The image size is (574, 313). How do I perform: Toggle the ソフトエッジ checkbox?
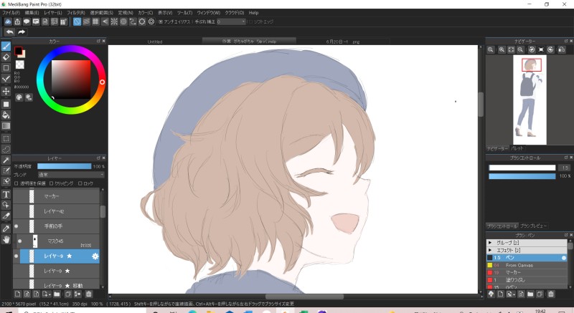coord(250,22)
